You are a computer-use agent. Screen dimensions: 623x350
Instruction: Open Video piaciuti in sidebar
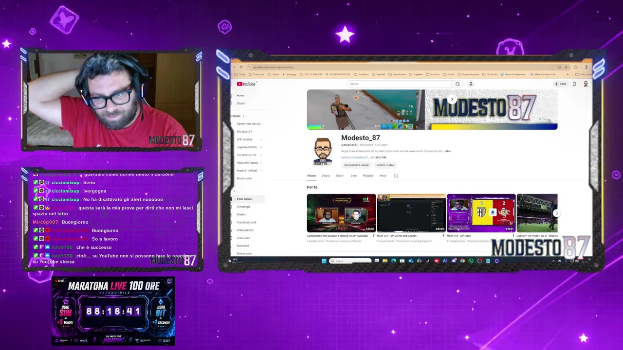[245, 230]
